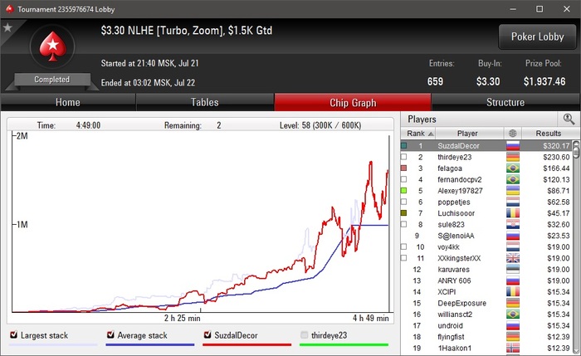Tick graph checkbox beside fernandocpv2
The width and height of the screenshot is (581, 356).
(404, 180)
